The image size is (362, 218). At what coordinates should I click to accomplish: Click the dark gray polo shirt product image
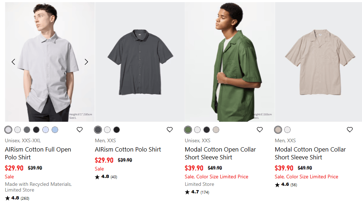(140, 63)
